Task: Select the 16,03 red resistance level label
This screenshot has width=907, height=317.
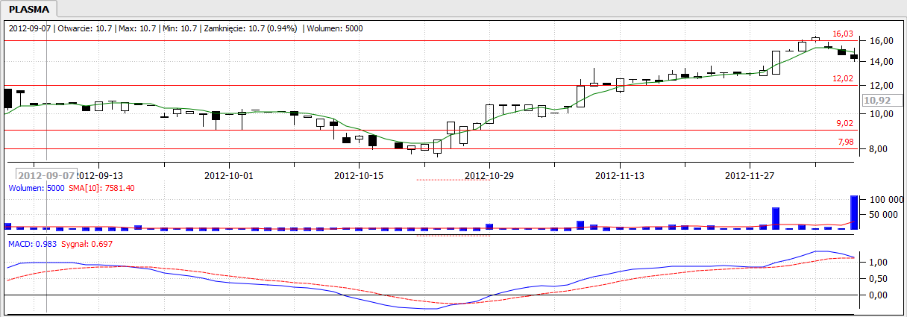Action: click(842, 34)
